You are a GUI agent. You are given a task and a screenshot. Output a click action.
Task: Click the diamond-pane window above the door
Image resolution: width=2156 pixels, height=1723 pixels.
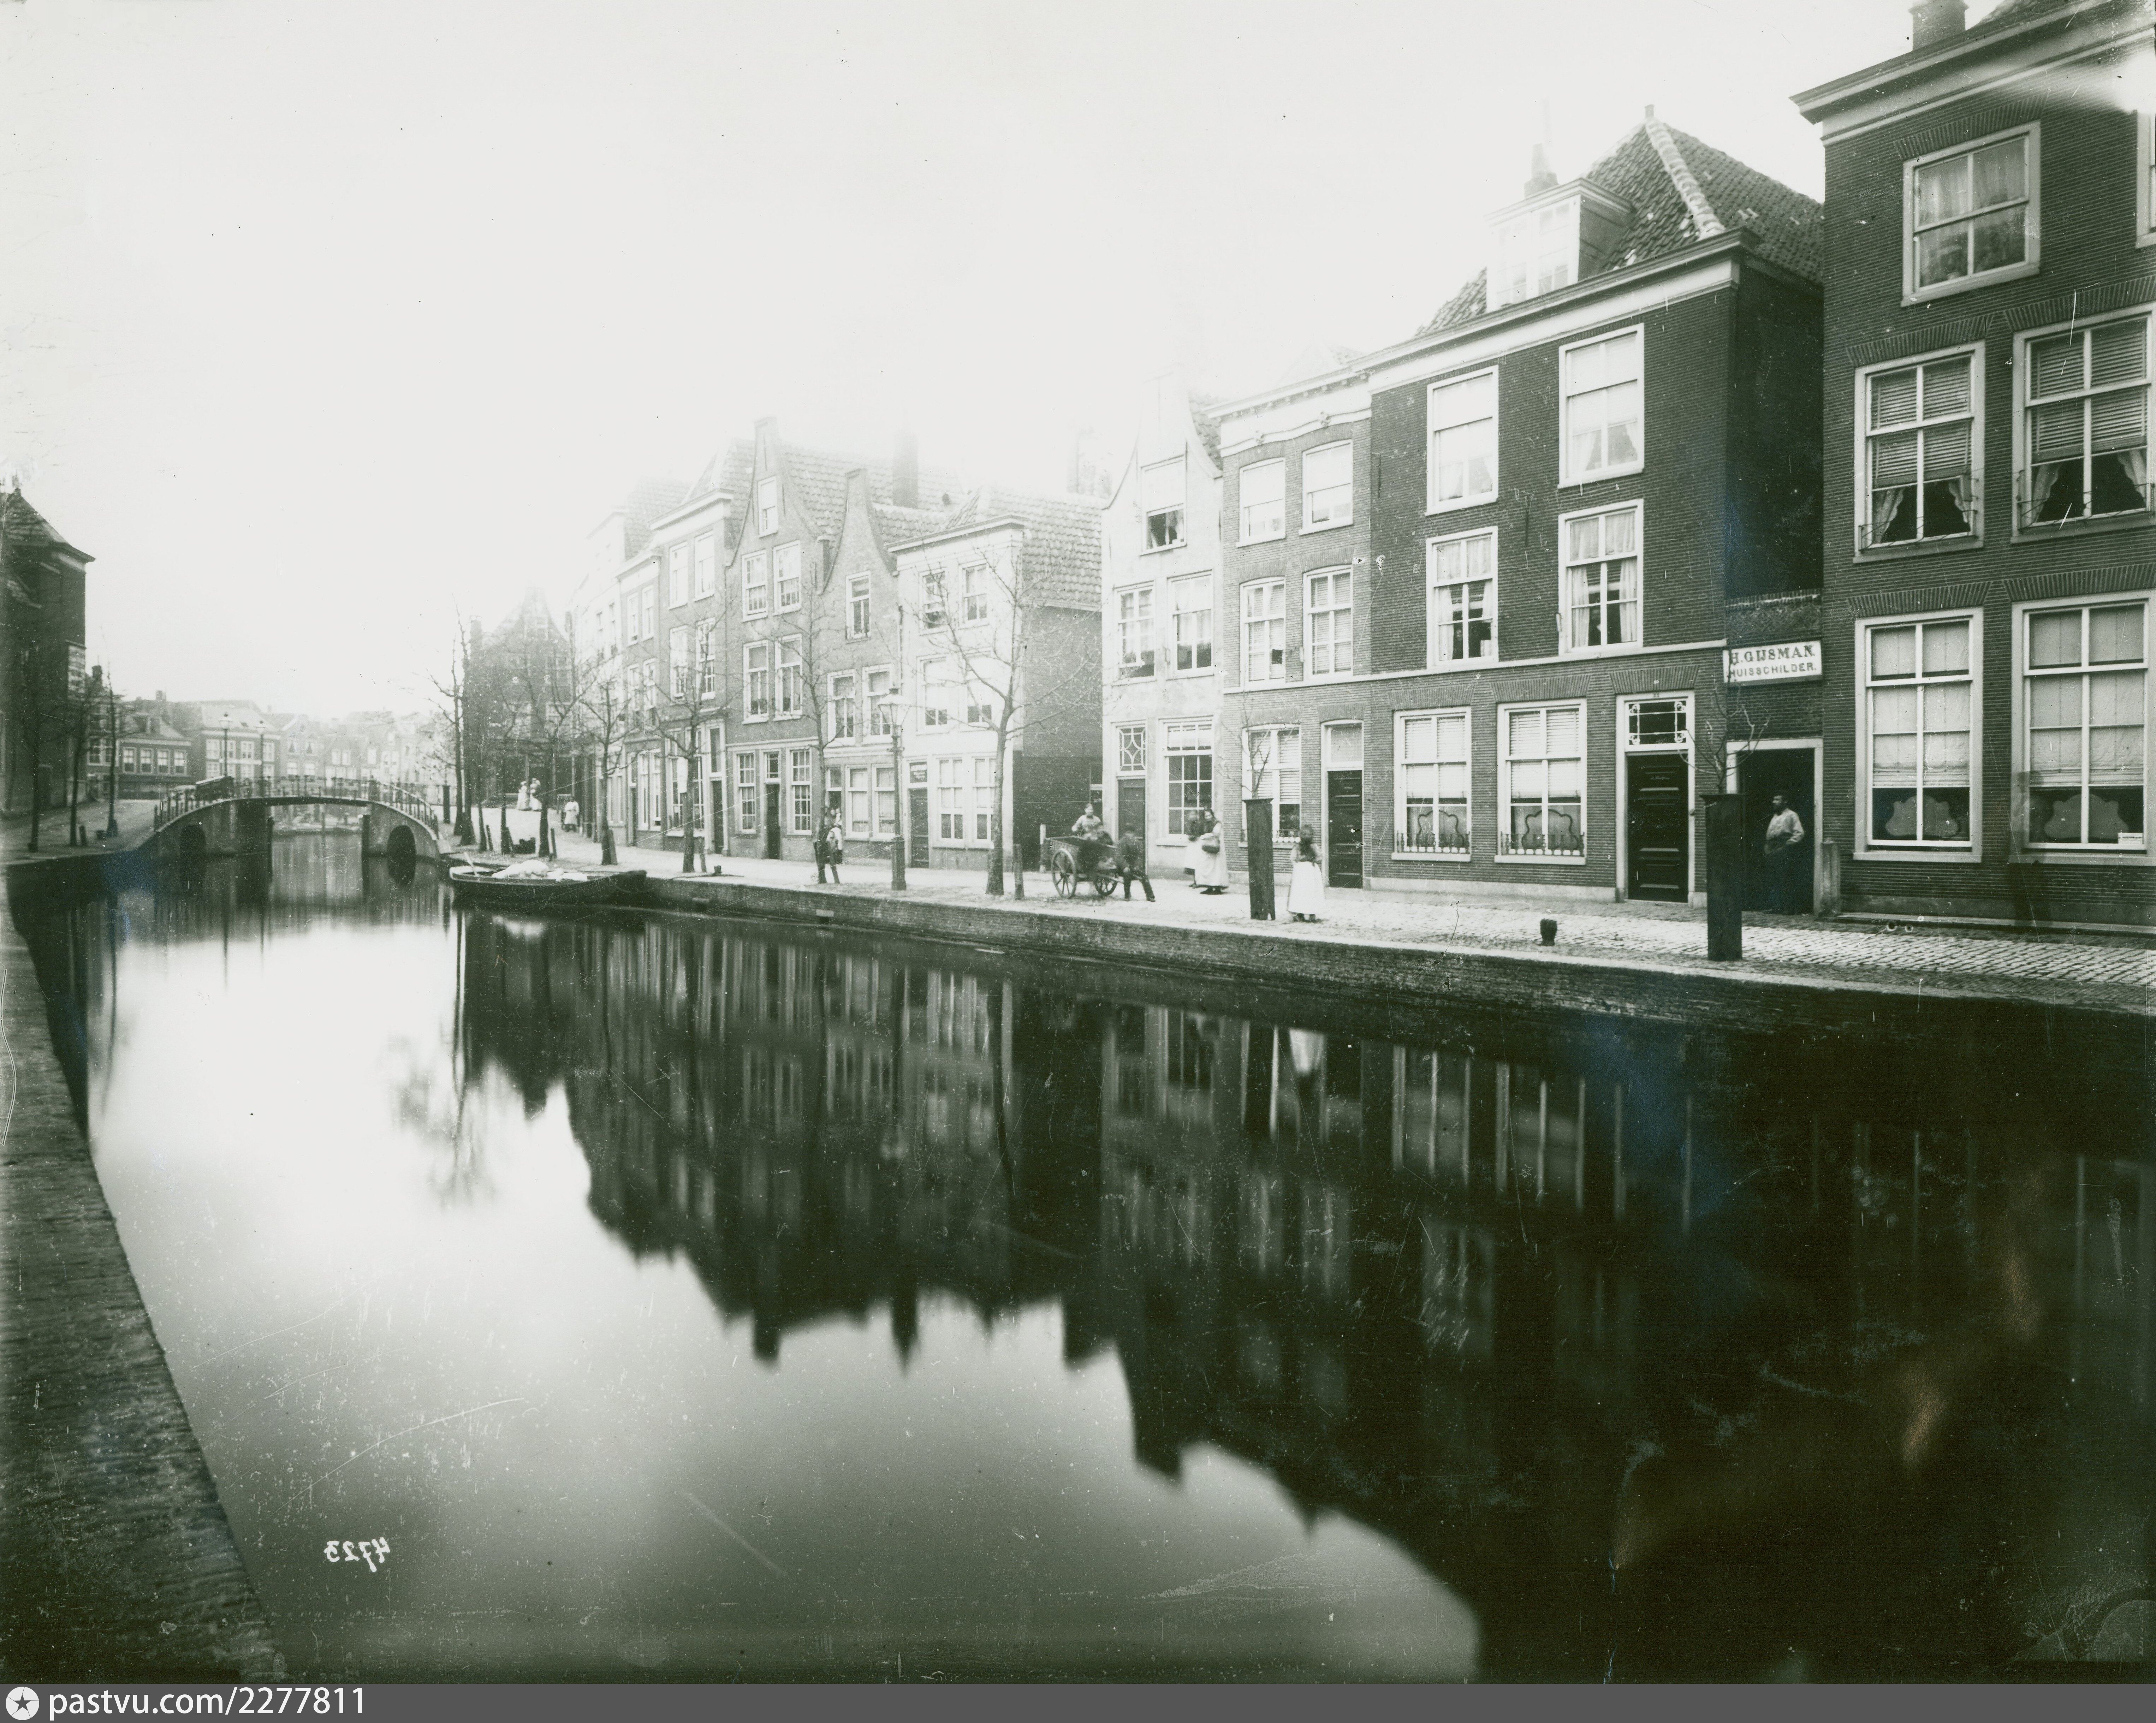(x=1132, y=749)
